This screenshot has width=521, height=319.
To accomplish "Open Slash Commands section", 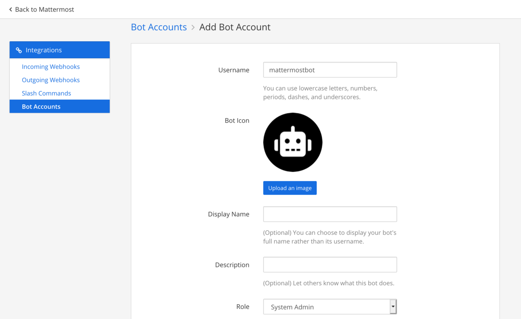I will click(46, 93).
